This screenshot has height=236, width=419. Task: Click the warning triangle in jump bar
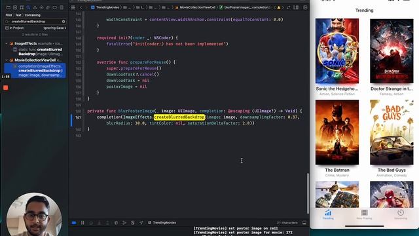coord(279,7)
